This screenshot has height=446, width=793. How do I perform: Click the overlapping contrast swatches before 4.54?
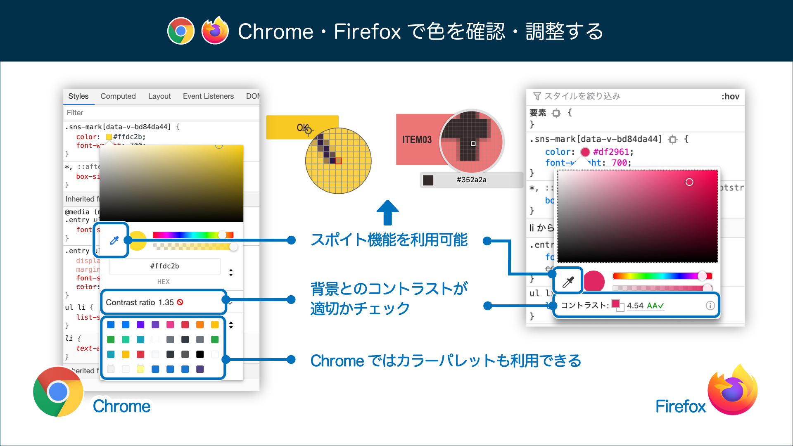617,305
